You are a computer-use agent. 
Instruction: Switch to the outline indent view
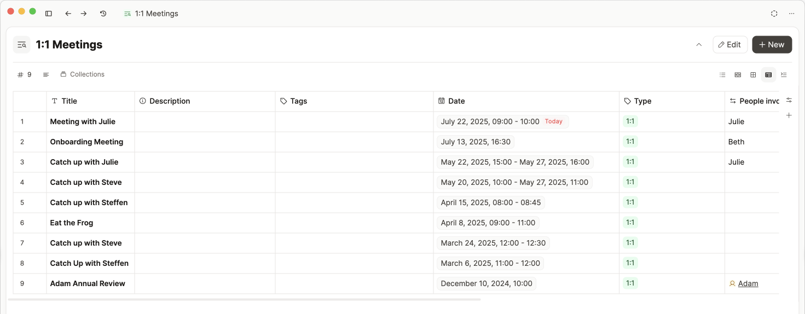(x=784, y=75)
